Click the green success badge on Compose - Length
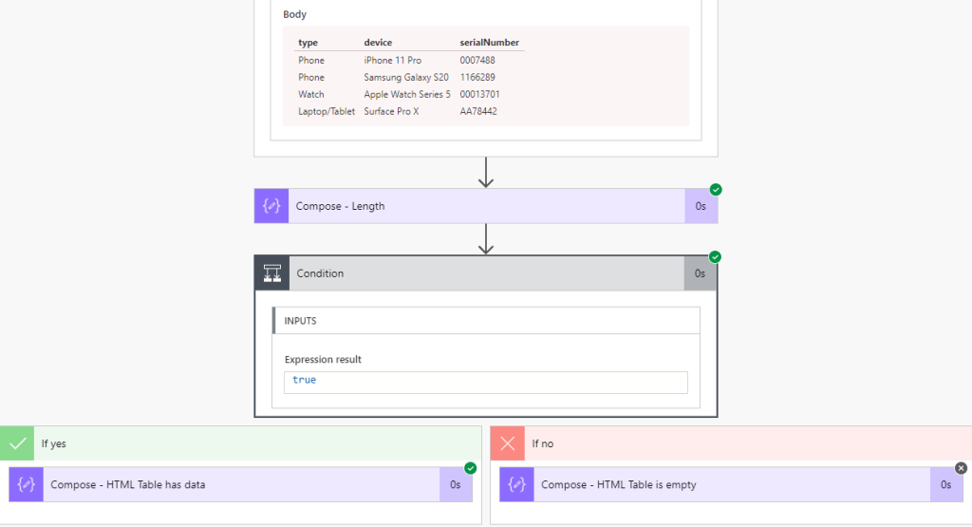972x527 pixels. pyautogui.click(x=716, y=189)
